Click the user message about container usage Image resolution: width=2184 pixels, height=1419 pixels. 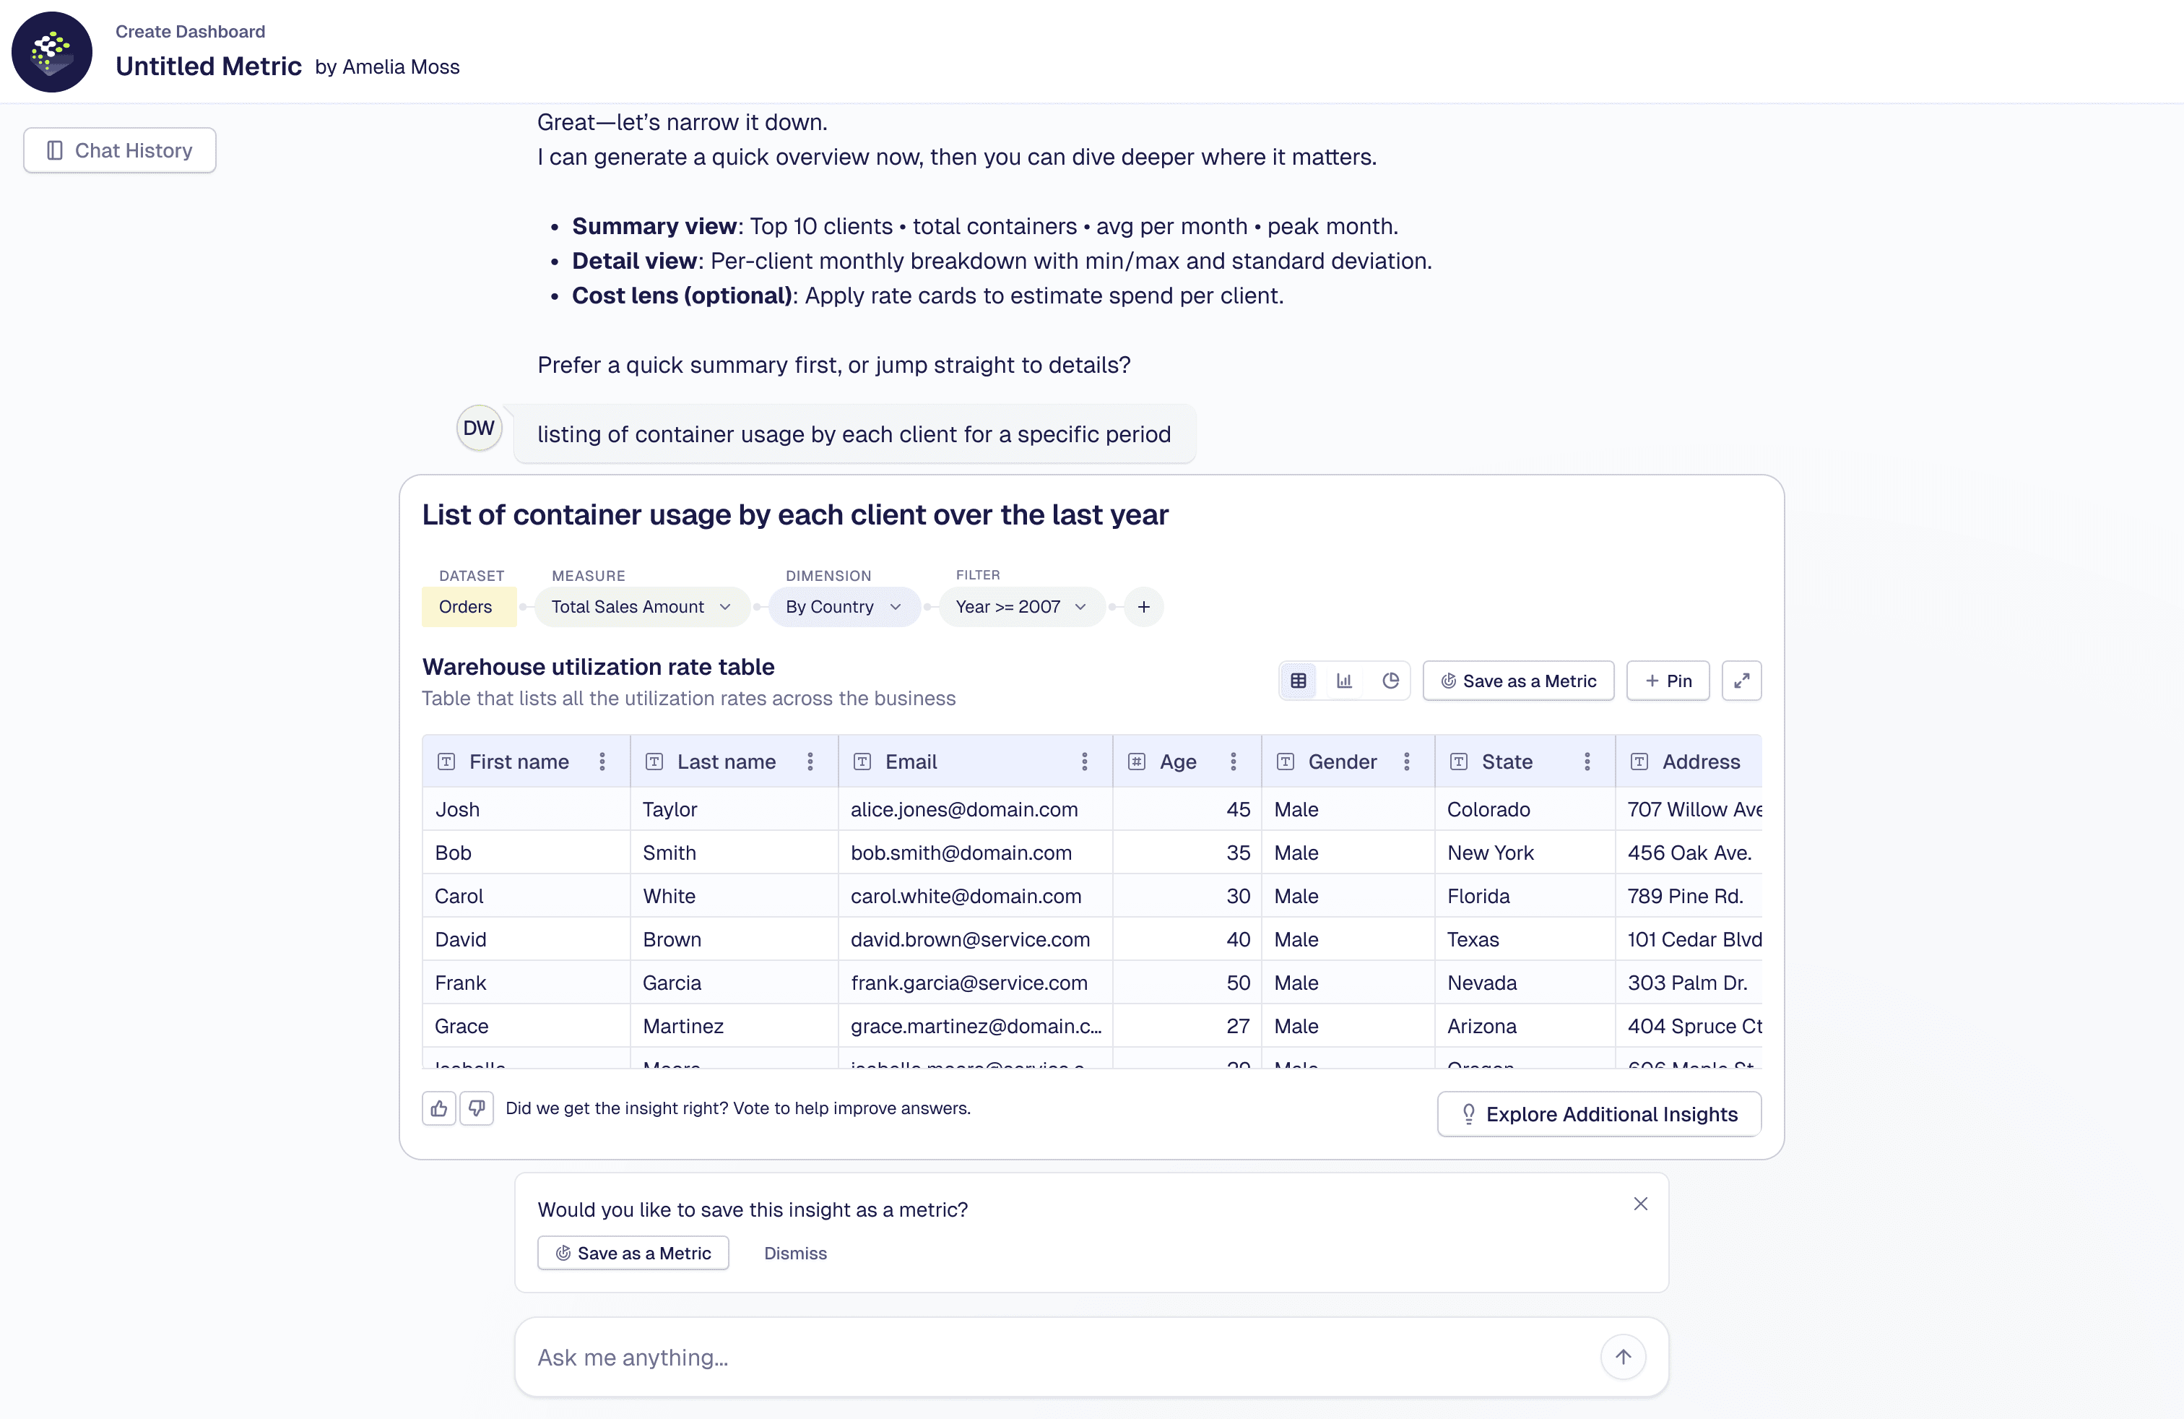(x=854, y=434)
